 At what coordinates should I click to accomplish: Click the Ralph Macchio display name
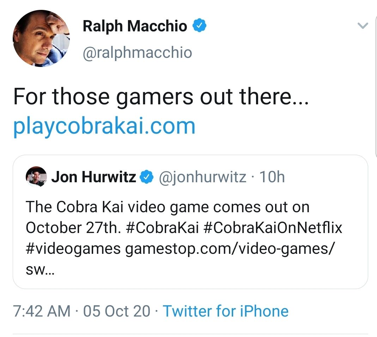tap(135, 26)
